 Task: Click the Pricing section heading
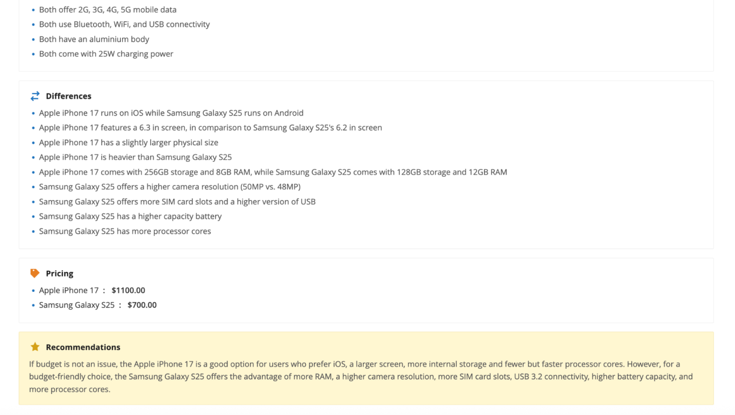(59, 274)
